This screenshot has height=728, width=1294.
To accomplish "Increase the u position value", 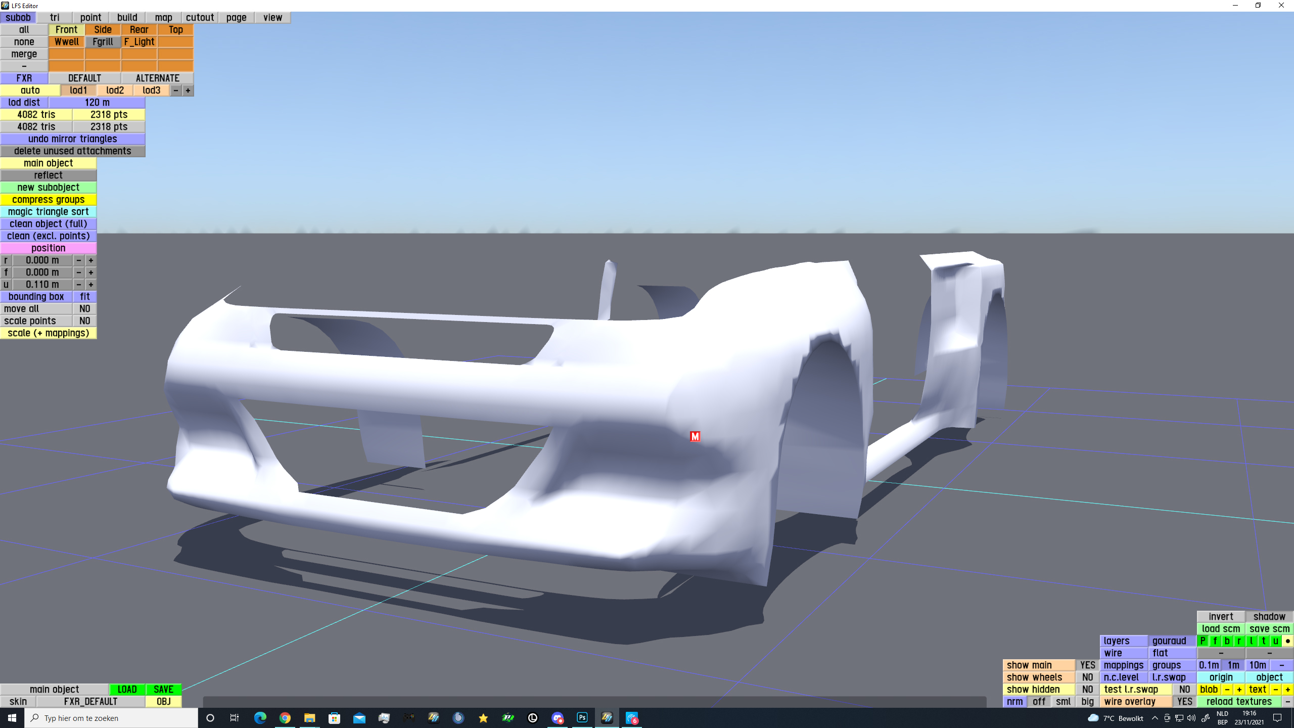I will point(90,285).
